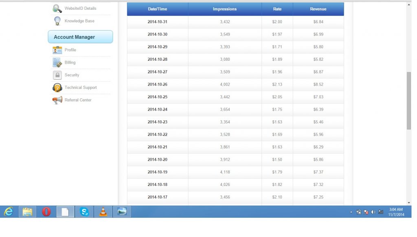Screen dimensions: 417x237
Task: Open File Explorer from the taskbar
Action: point(27,212)
